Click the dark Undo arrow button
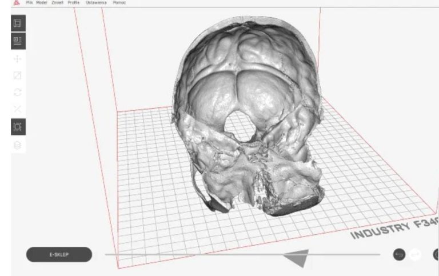Screen dimensions: 439x276 point(399,254)
